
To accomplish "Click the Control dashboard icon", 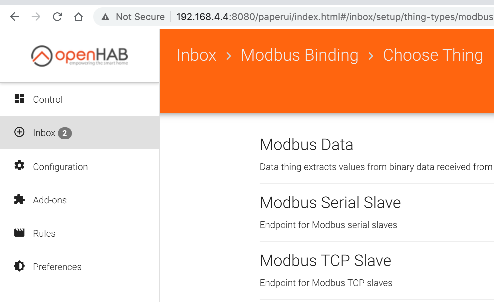I will pyautogui.click(x=19, y=99).
